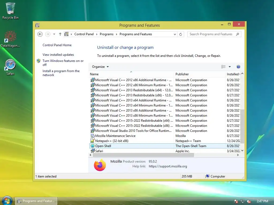Click The Open-Shell Team publisher cell
Screen dimensions: 274x205
pyautogui.click(x=191, y=146)
